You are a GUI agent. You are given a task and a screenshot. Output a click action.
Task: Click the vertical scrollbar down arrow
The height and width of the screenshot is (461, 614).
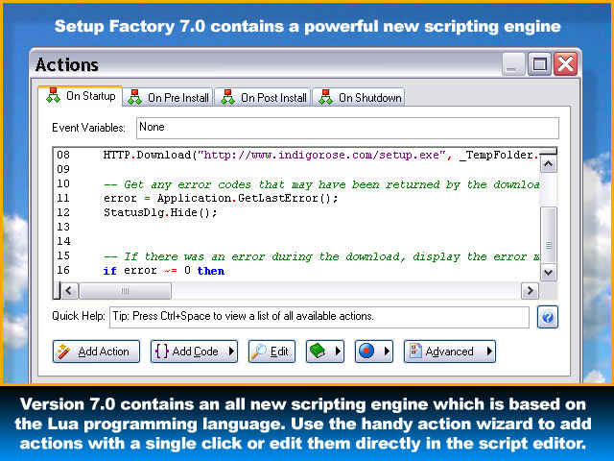click(x=548, y=272)
